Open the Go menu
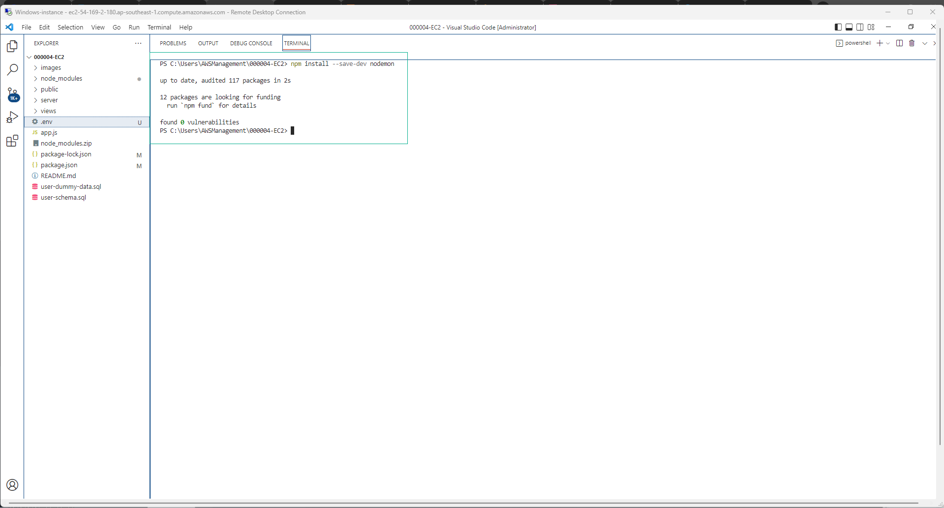944x508 pixels. pyautogui.click(x=117, y=27)
